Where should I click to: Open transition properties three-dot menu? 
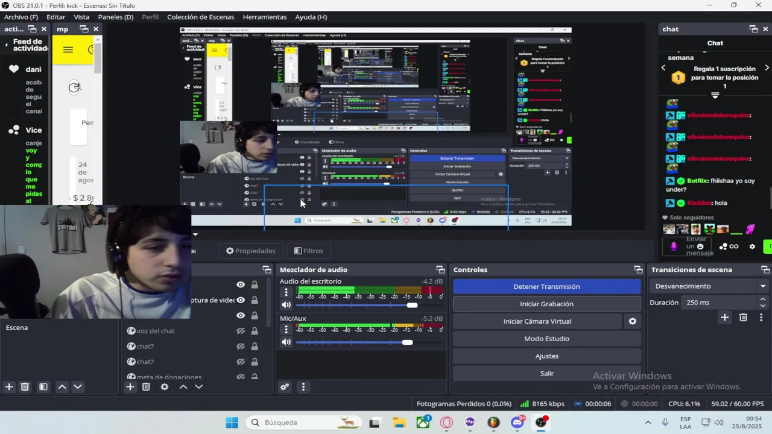tap(761, 318)
